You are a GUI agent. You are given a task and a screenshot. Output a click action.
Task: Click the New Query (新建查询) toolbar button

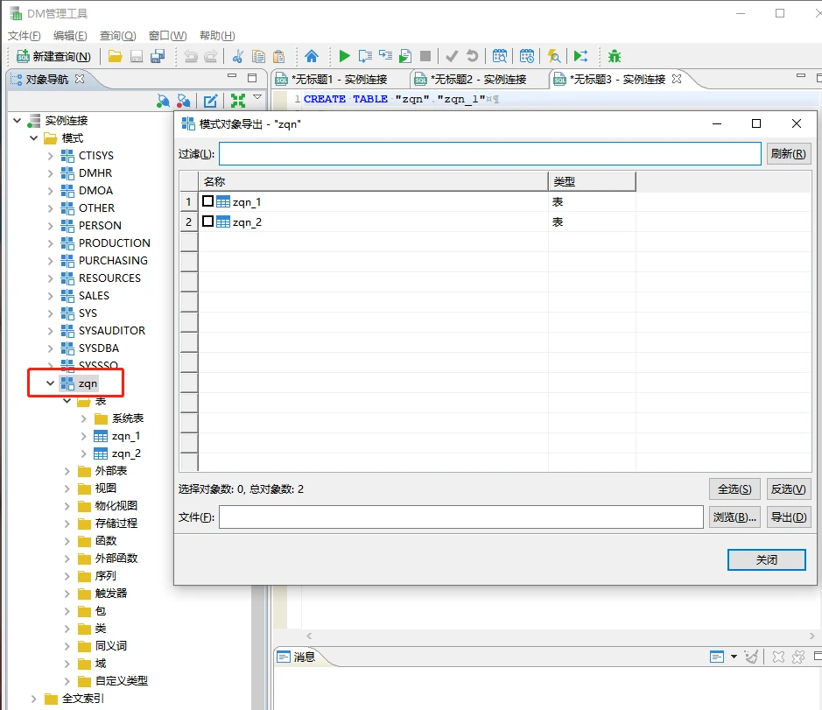[53, 56]
